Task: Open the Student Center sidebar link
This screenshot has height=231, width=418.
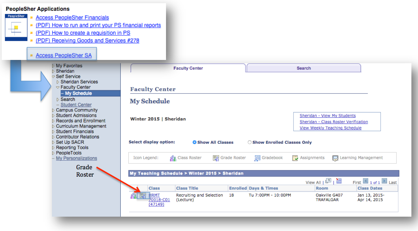Action: [76, 105]
